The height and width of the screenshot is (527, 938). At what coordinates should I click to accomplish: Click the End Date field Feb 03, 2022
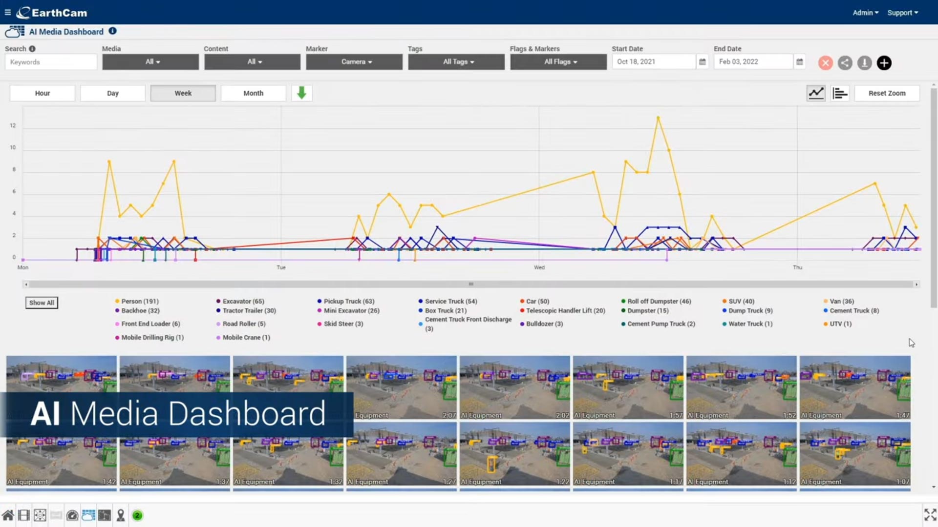753,62
